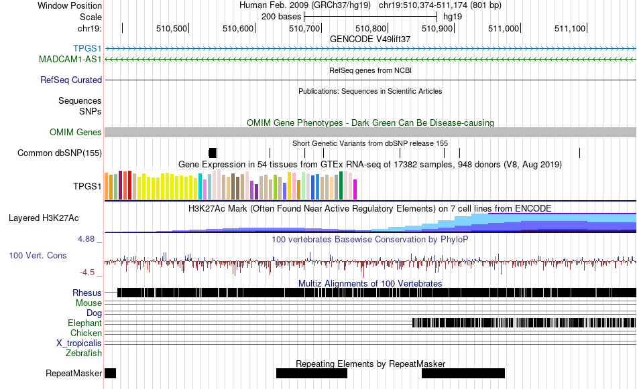Click the Scale label
The width and height of the screenshot is (637, 389).
(x=91, y=17)
